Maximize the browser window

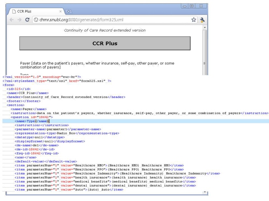(192, 6)
